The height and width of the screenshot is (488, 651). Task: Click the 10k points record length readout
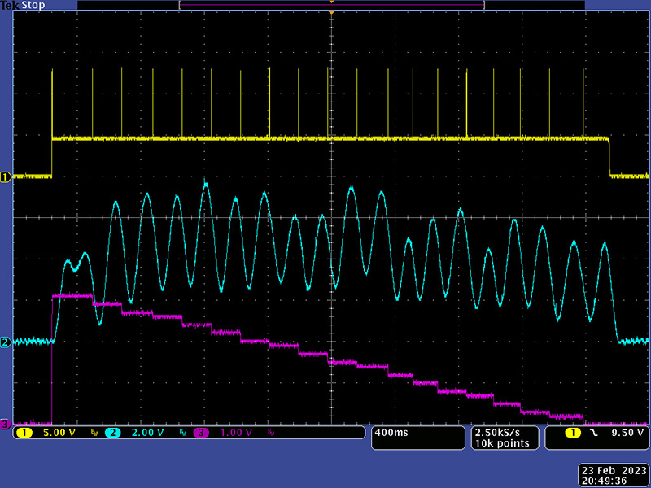[503, 443]
